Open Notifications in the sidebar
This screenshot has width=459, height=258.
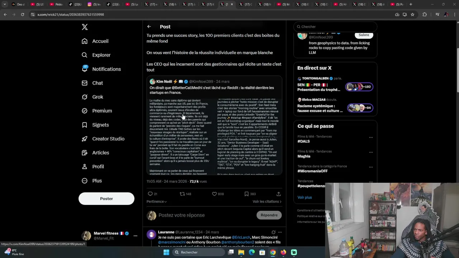[101, 69]
